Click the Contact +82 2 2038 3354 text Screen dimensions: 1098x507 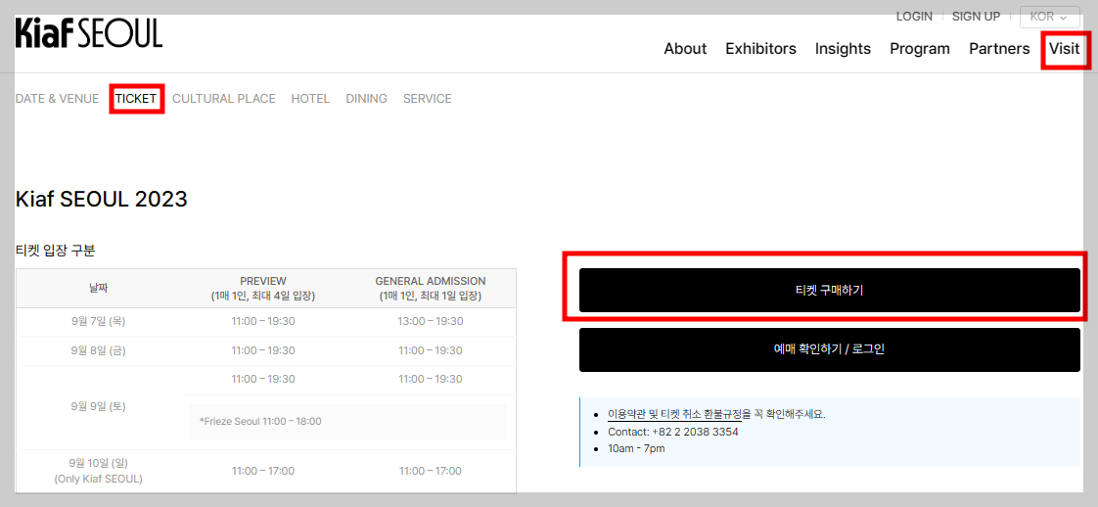[x=673, y=432]
